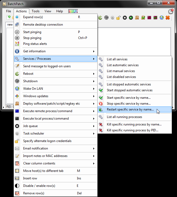Close the Actions menu via its tab
Image resolution: width=177 pixels, height=197 pixels.
click(21, 11)
